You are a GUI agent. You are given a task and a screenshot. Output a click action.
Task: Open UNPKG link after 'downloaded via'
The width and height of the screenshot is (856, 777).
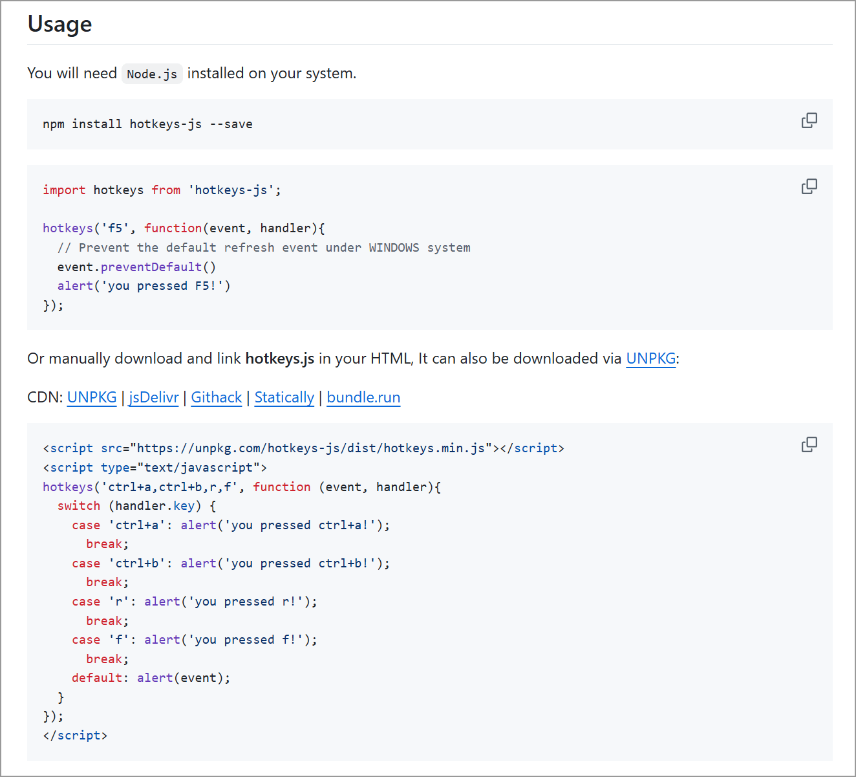pos(651,358)
